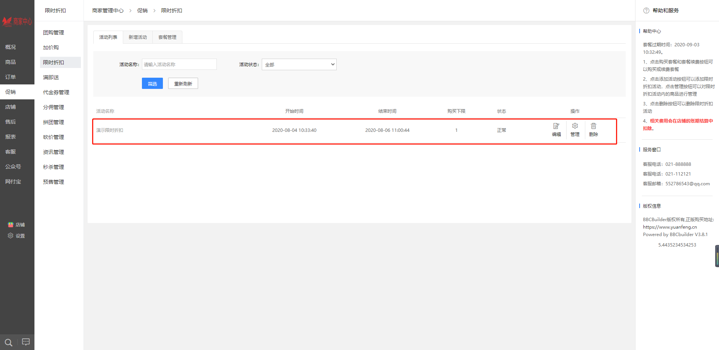The image size is (719, 350).
Task: Click start time 2020-08-04 10:33:40
Action: [x=294, y=130]
